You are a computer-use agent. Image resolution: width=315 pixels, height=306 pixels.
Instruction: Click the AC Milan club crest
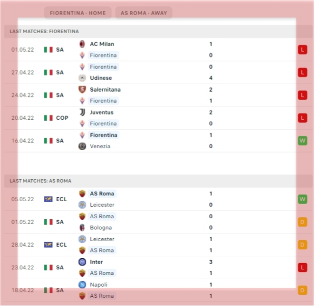coord(82,44)
